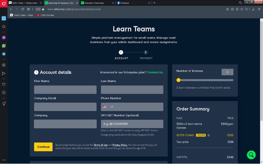Viewport: 263px width, 164px height.
Task: Click the step 2 Payment indicator
Action: pyautogui.click(x=145, y=52)
